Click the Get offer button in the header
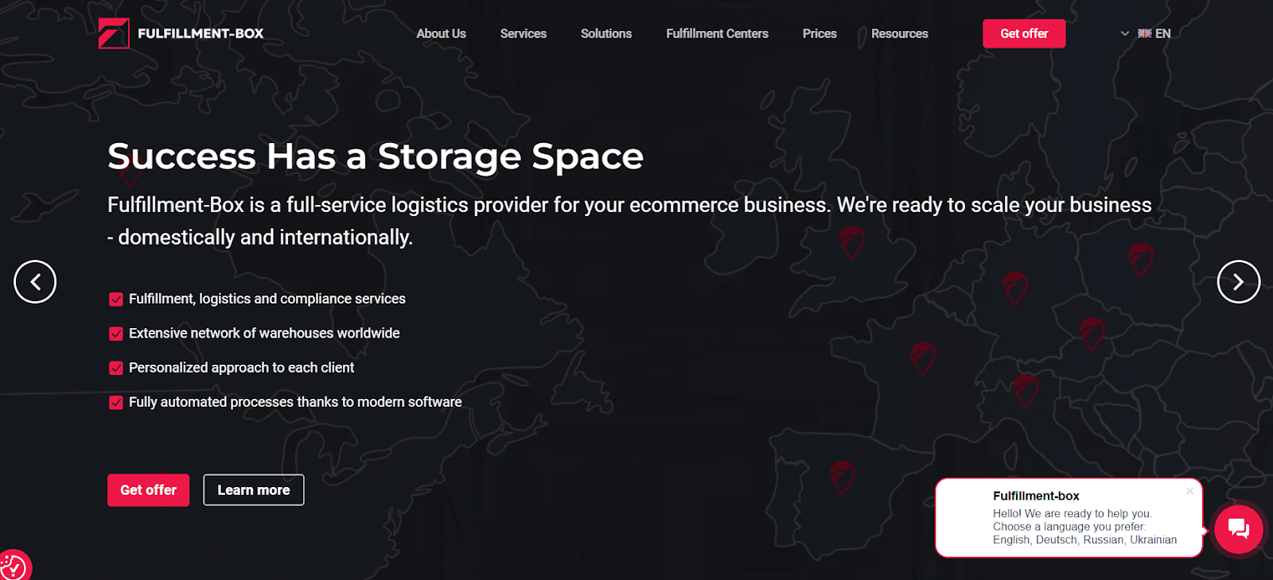Screen dimensions: 1273x580 (x=1023, y=33)
